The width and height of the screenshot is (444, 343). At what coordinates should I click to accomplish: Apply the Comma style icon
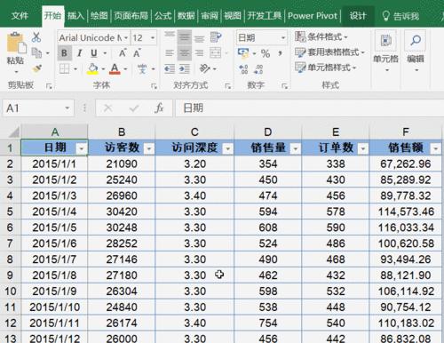(x=280, y=53)
